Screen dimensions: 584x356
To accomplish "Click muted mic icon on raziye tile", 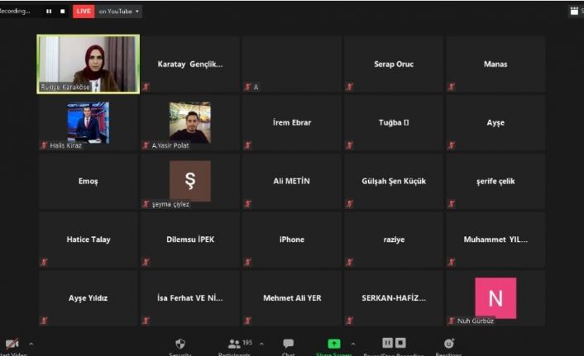I will 349,263.
